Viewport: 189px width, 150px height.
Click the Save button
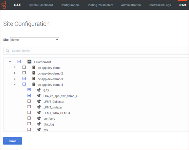click(13, 141)
